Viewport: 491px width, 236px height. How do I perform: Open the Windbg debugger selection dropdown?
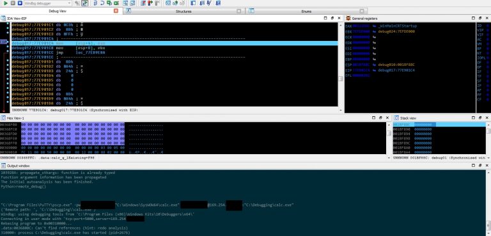48,3
